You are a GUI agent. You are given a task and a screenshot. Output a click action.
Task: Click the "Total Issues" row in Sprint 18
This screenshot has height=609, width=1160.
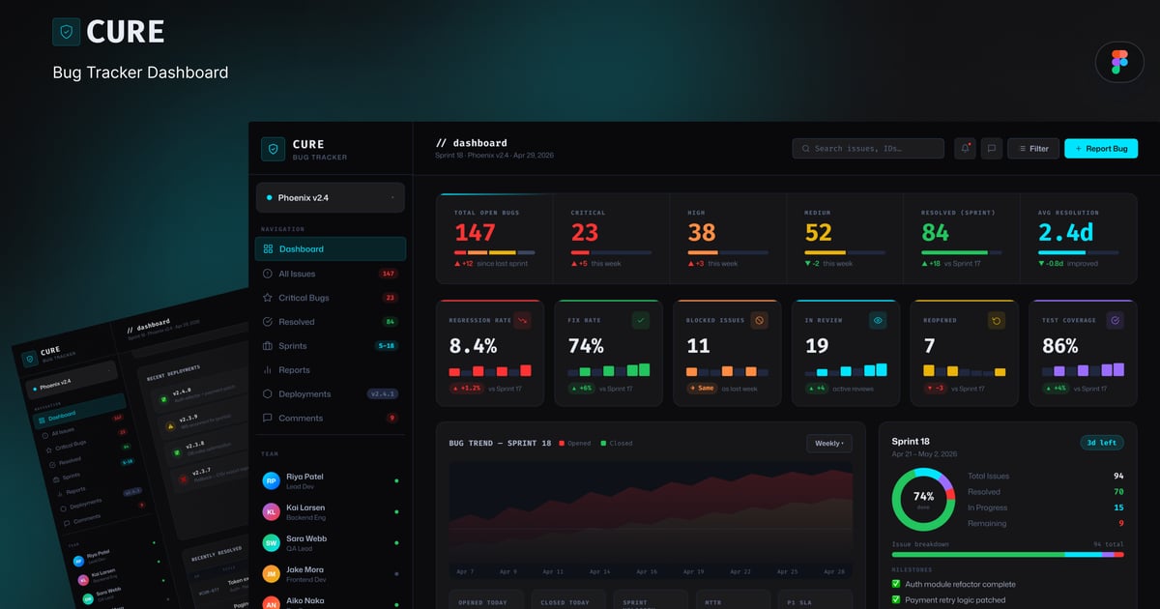tap(1046, 476)
